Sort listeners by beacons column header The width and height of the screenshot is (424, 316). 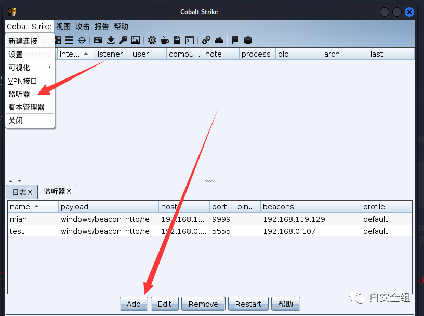point(311,207)
